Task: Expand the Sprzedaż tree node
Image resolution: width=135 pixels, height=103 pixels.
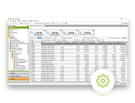Action: pos(11,55)
